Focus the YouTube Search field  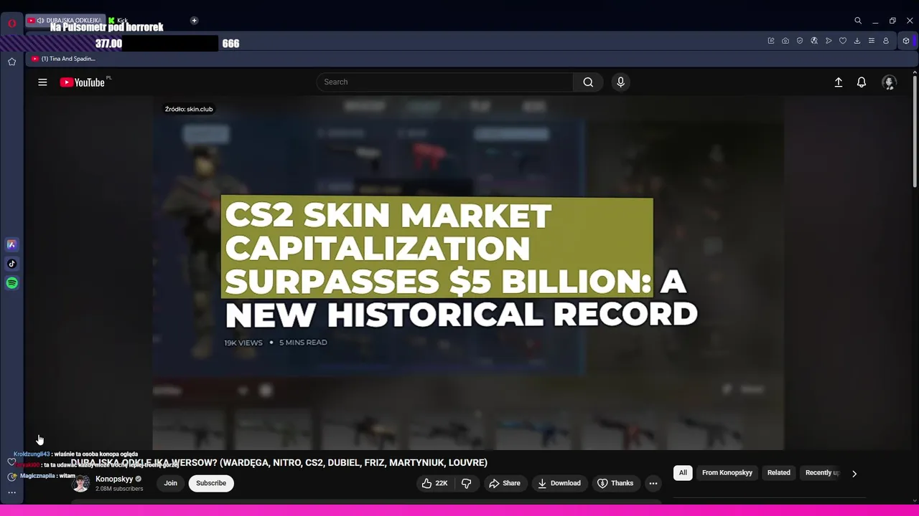pos(444,82)
